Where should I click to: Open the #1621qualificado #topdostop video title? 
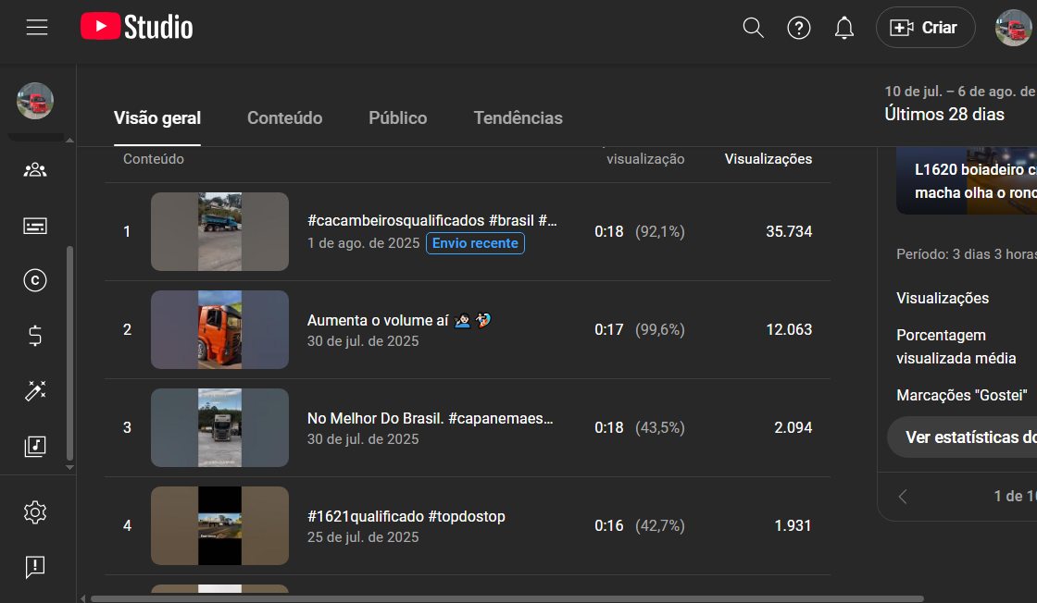(406, 516)
